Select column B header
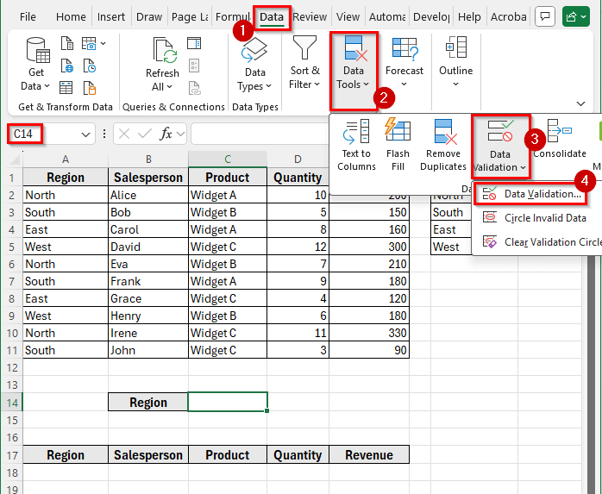 click(148, 159)
